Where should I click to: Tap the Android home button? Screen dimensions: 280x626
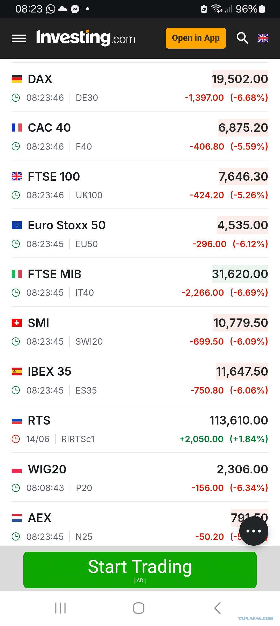(139, 608)
